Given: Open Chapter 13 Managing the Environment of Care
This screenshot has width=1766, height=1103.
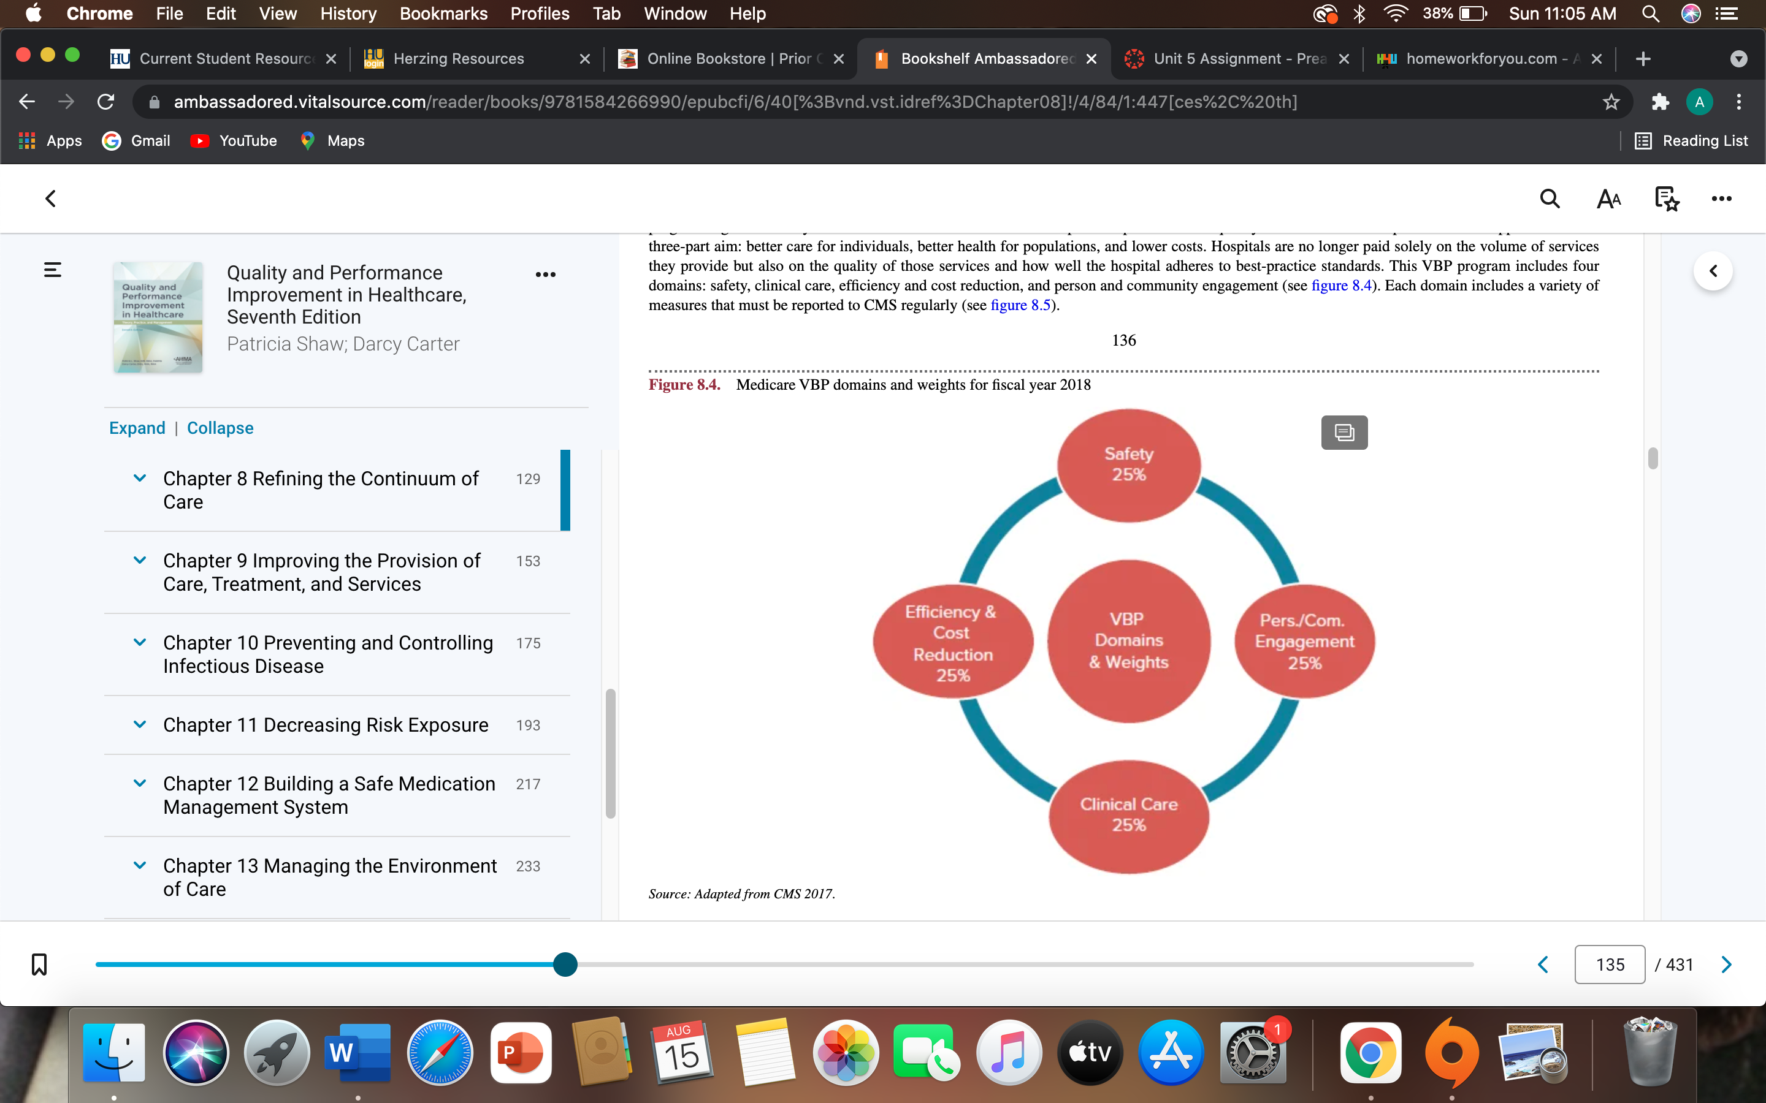Looking at the screenshot, I should tap(330, 877).
